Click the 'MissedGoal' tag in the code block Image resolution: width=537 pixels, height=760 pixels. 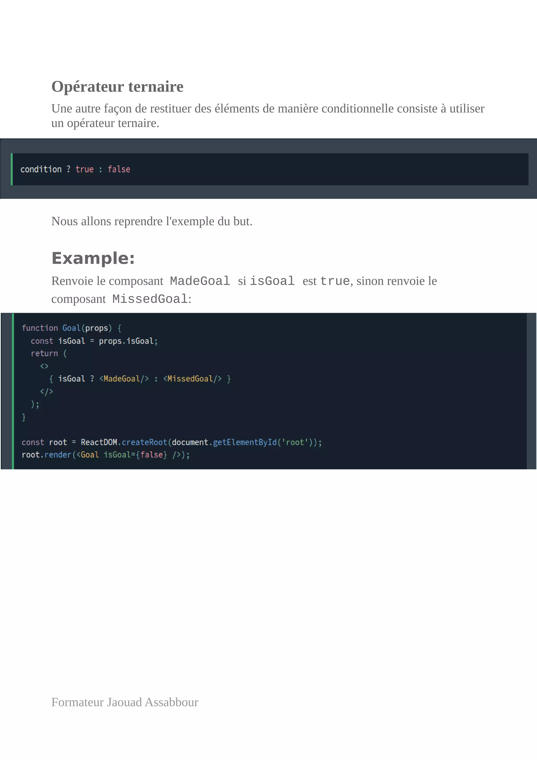(190, 379)
